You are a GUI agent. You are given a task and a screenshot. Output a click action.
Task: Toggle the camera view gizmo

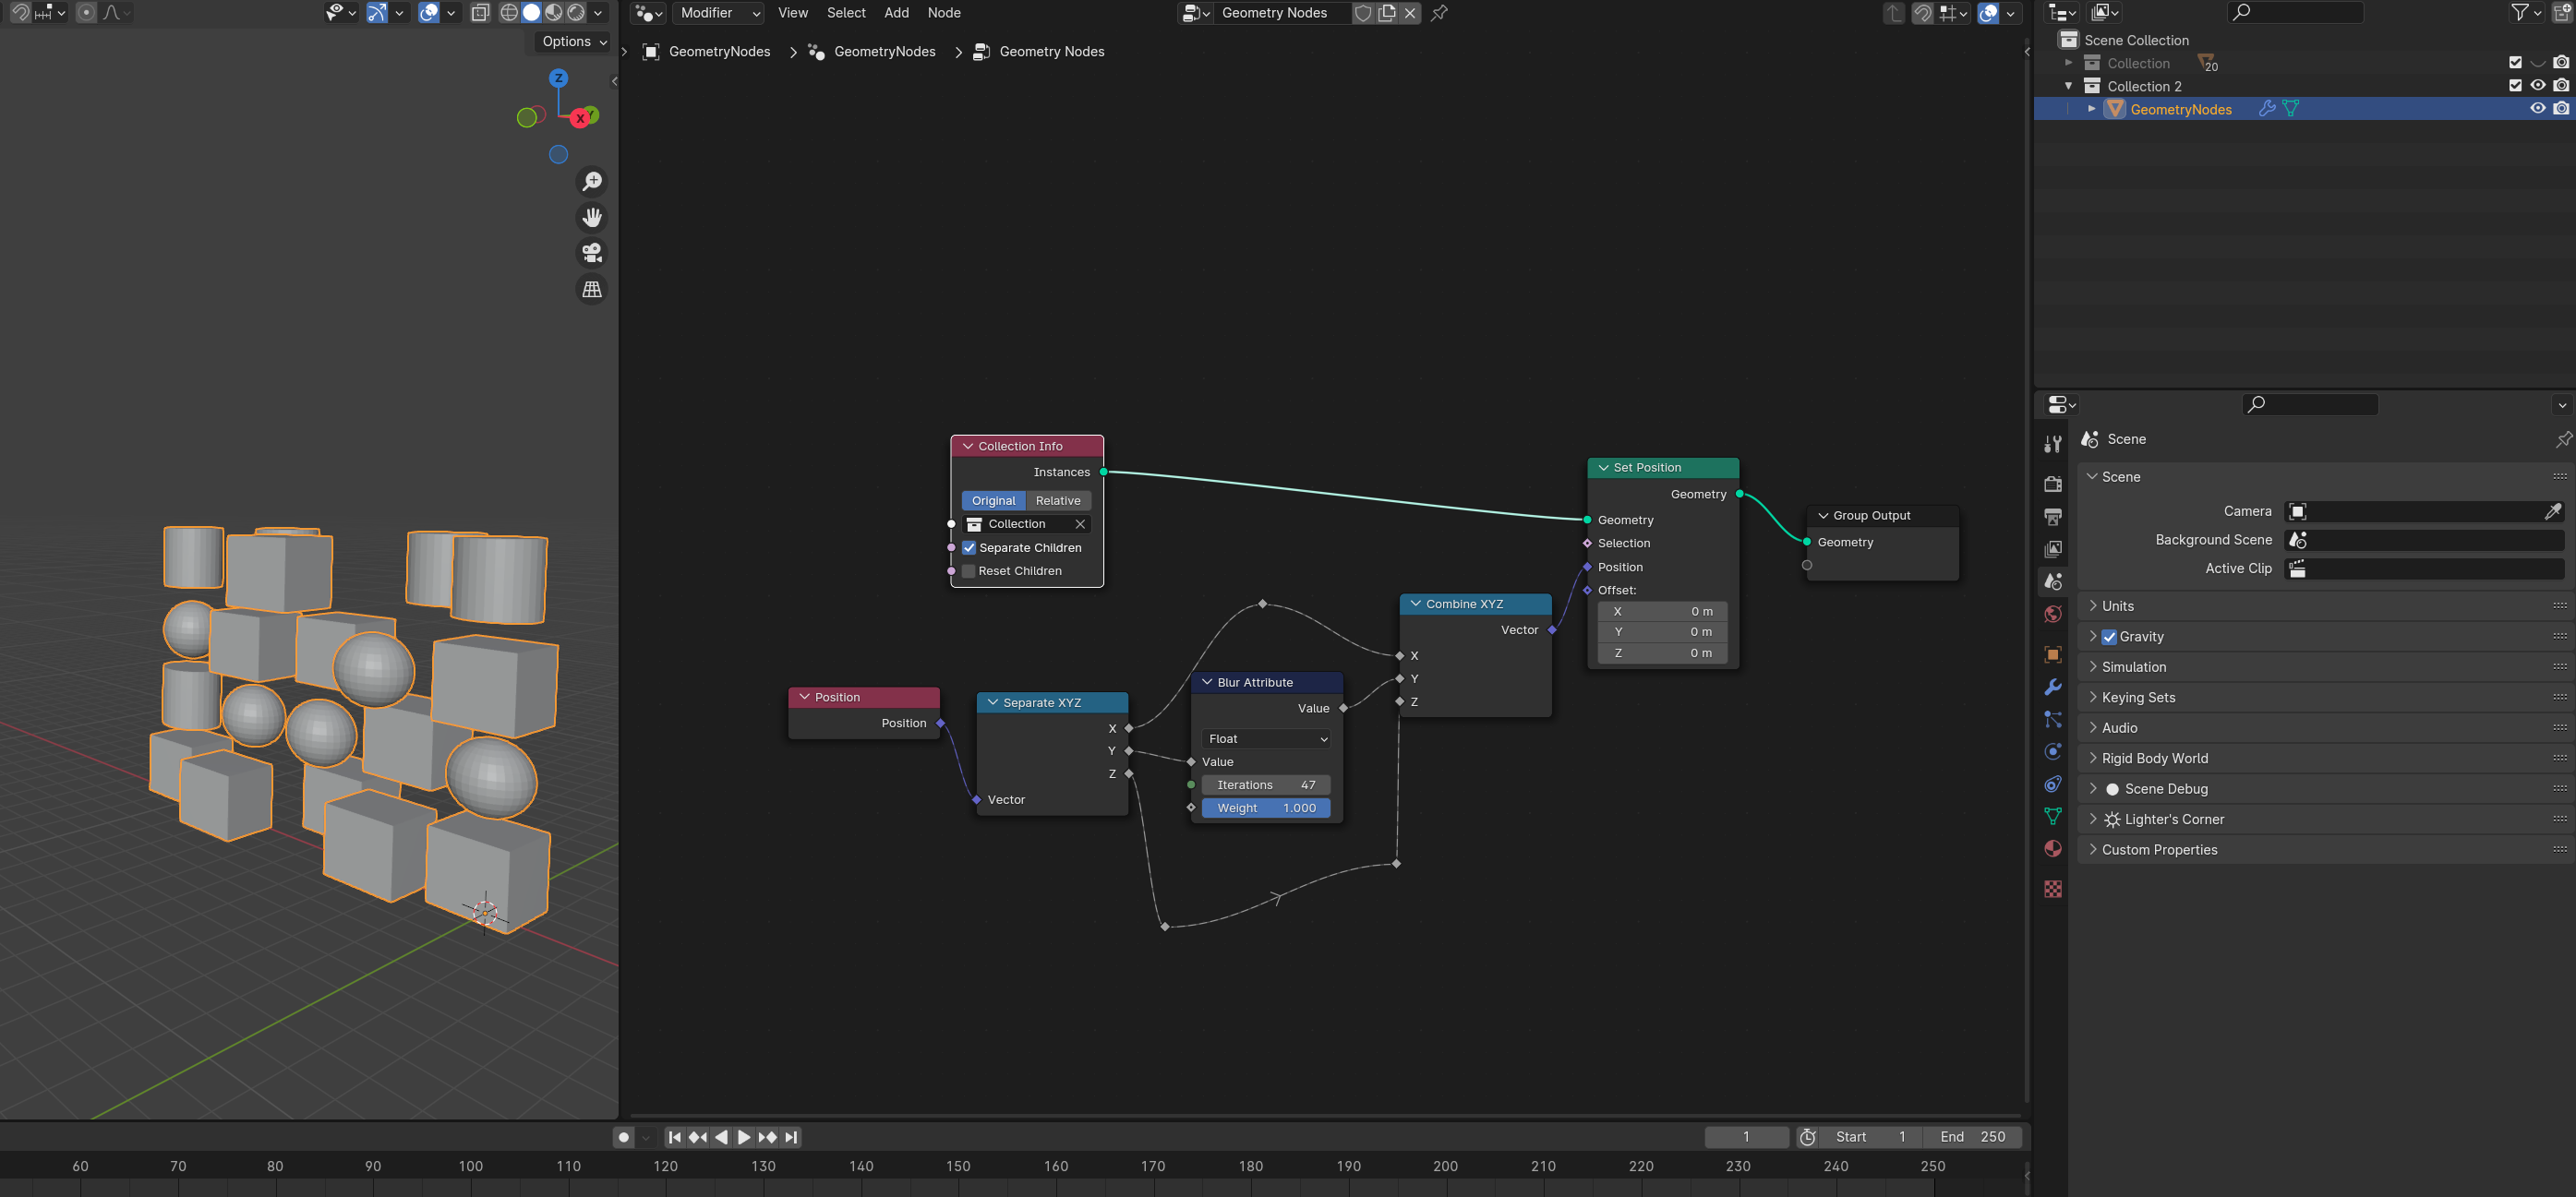(x=592, y=253)
